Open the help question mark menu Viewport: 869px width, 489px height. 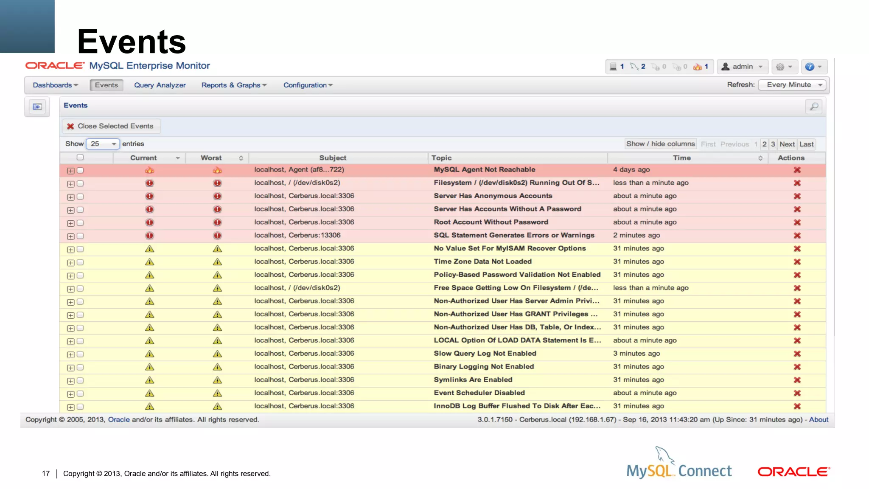[x=814, y=67]
